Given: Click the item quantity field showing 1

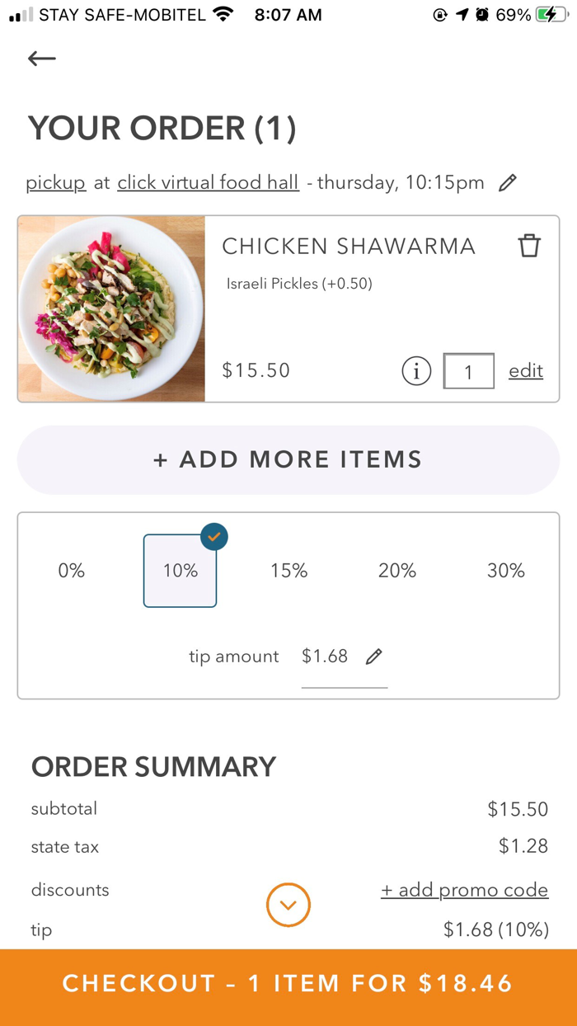Looking at the screenshot, I should coord(469,371).
